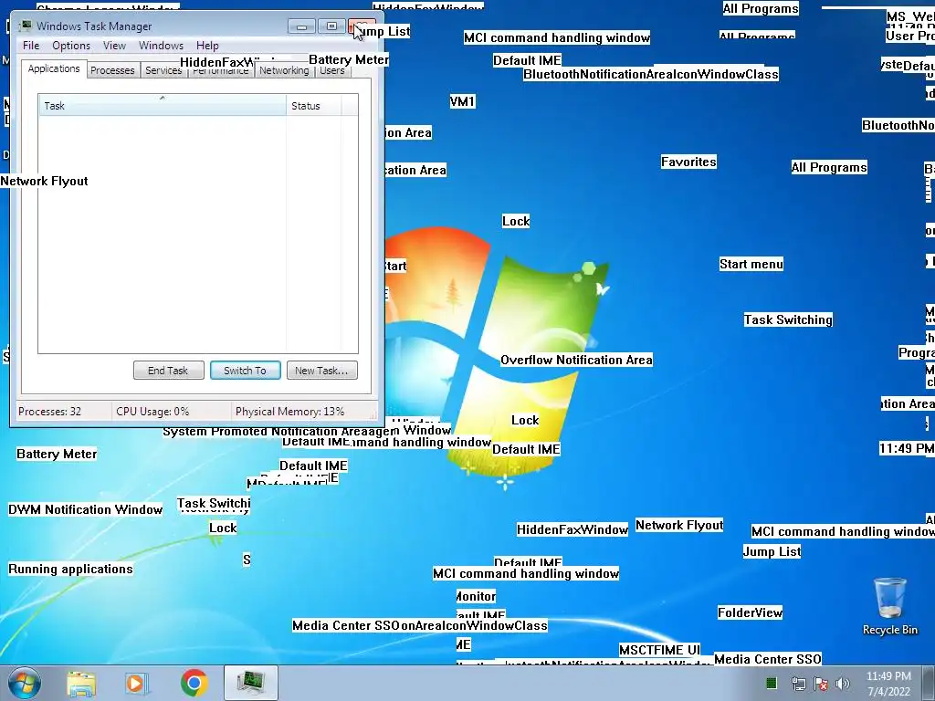Image resolution: width=935 pixels, height=701 pixels.
Task: Click the green CPU meter tray icon
Action: point(771,683)
